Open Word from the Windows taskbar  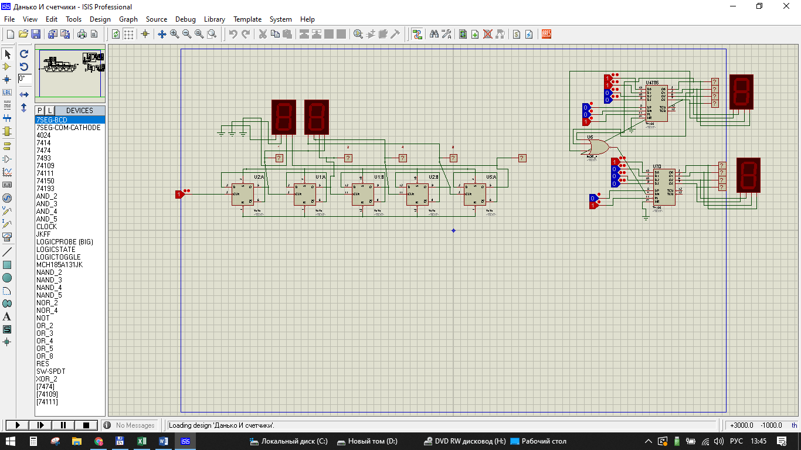click(x=164, y=441)
